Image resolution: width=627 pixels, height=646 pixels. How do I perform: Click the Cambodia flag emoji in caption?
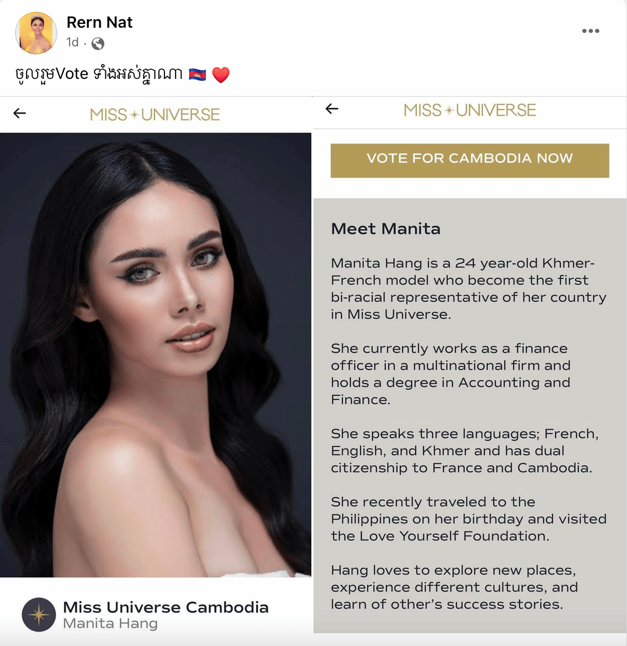pos(197,74)
